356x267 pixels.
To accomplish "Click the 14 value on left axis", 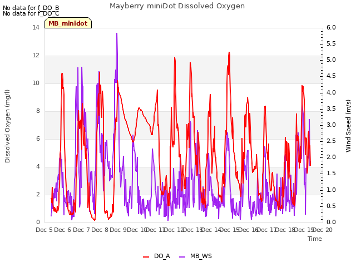I will [36, 28].
